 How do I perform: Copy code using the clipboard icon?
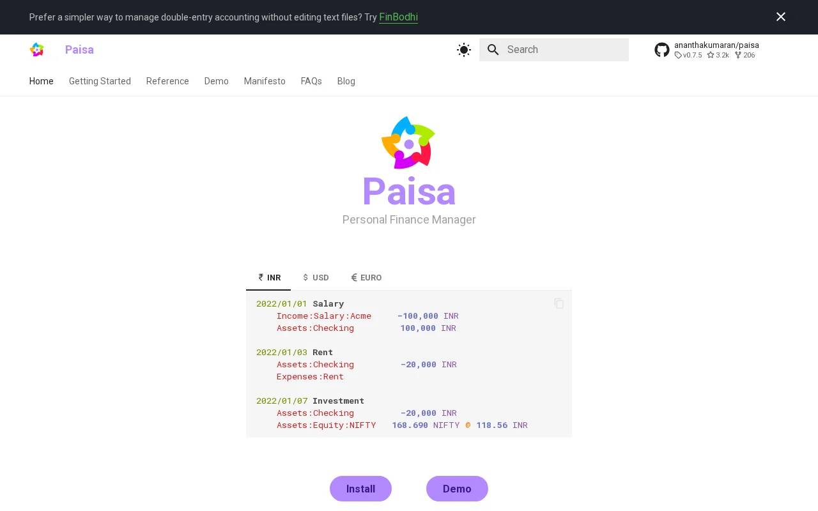pos(559,303)
